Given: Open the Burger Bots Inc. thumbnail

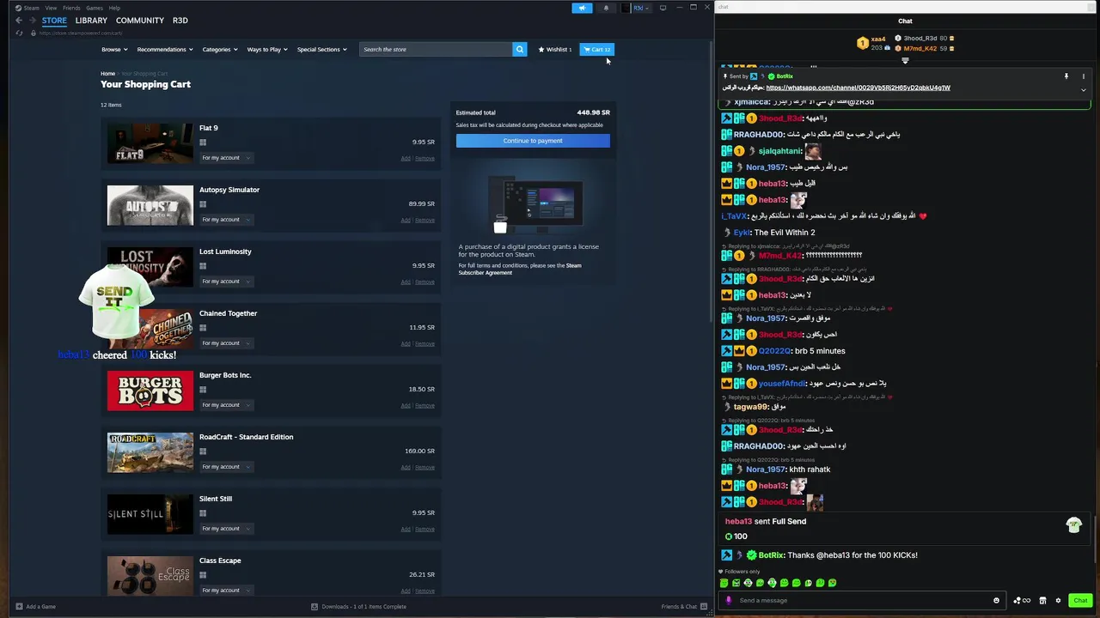Looking at the screenshot, I should point(150,391).
